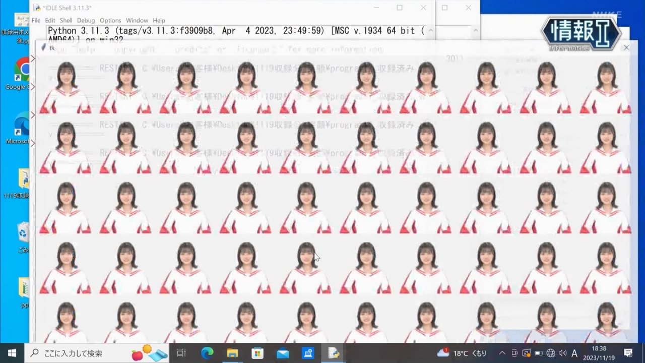Screen dimensions: 645x363
Task: Click the Task View taskbar icon
Action: [181, 353]
